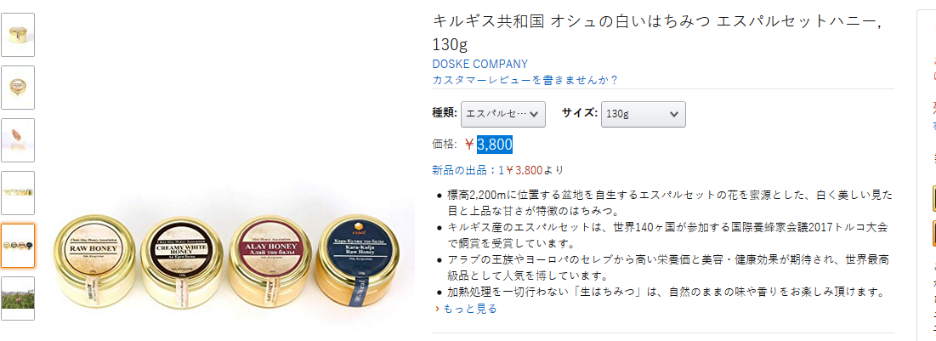Select last thumbnail showing flower field
Viewport: 936px width, 341px height.
click(18, 298)
